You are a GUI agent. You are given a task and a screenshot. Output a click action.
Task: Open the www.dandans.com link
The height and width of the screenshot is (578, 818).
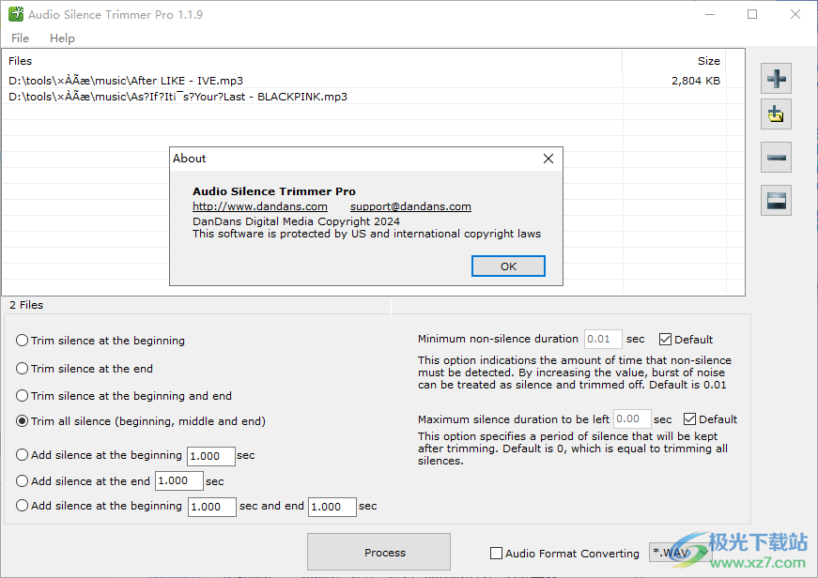260,206
